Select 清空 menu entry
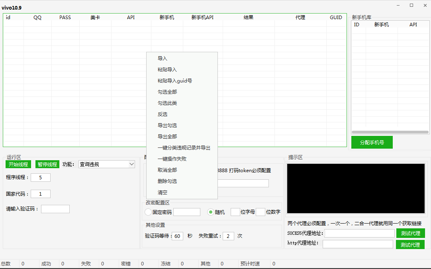The image size is (431, 269). click(163, 192)
